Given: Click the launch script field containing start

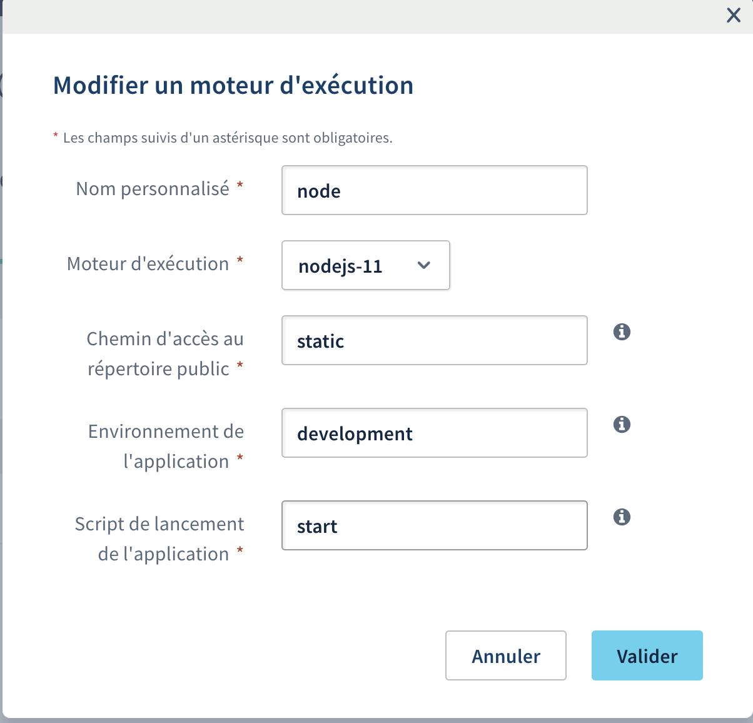Looking at the screenshot, I should [434, 525].
